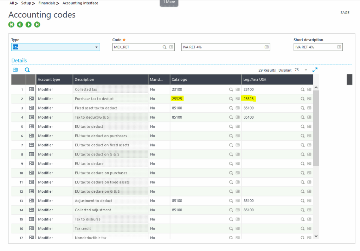The image size is (360, 251).
Task: Open the selection icon beside MEX_RET code
Action: click(x=171, y=47)
